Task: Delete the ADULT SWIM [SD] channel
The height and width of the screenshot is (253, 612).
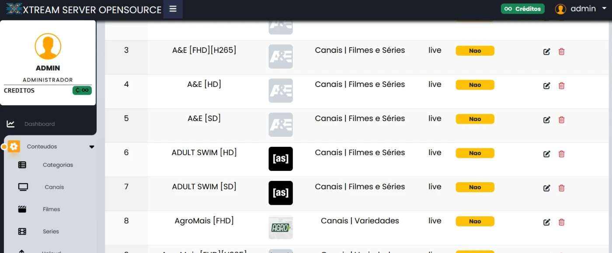Action: [562, 188]
